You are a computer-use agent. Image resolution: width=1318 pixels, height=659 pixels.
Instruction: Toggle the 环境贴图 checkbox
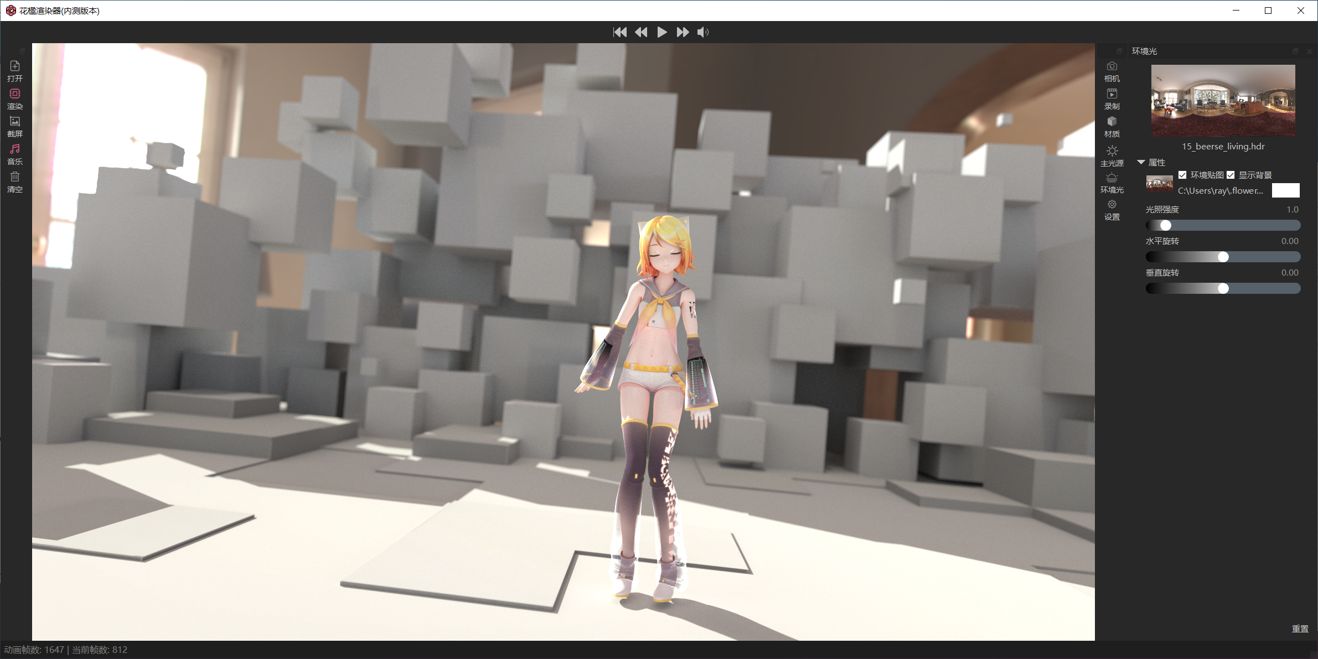(x=1182, y=175)
